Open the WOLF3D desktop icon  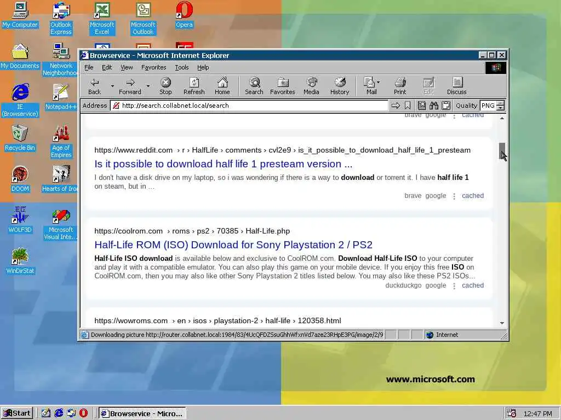(x=20, y=220)
